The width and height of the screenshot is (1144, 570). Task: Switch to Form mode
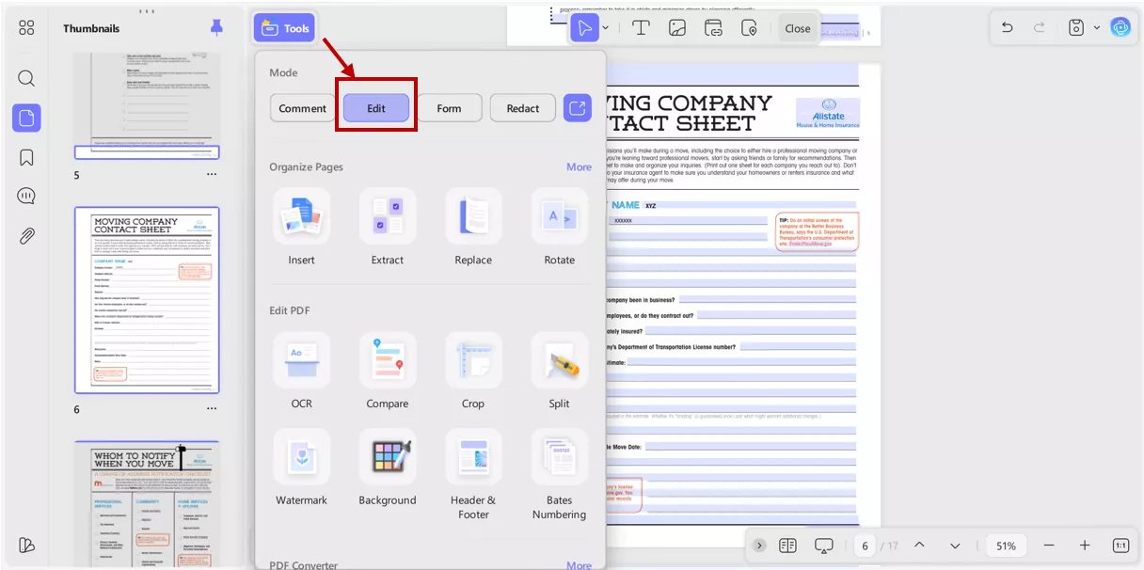[449, 108]
